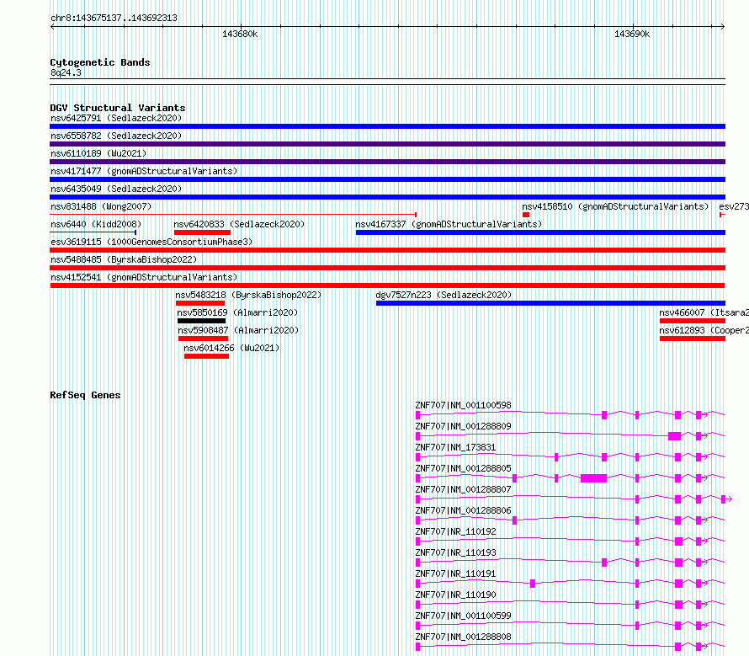Click the left arrow on the chromosome ruler

pos(52,27)
